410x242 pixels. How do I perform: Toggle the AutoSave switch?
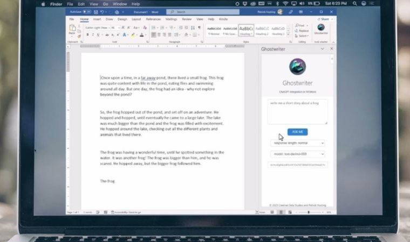(x=87, y=12)
